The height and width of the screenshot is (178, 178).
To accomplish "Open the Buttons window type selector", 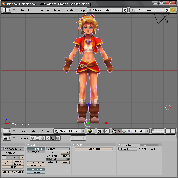I will click(x=7, y=138).
